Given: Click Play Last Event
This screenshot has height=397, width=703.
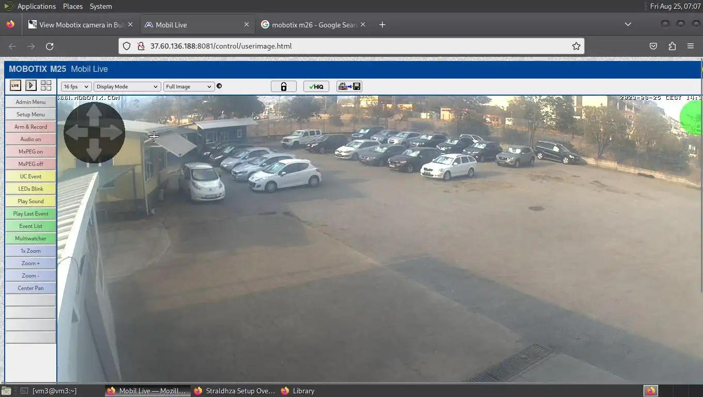Looking at the screenshot, I should [30, 213].
